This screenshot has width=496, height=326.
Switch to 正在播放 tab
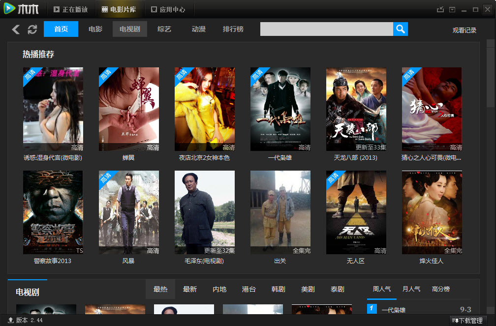70,9
